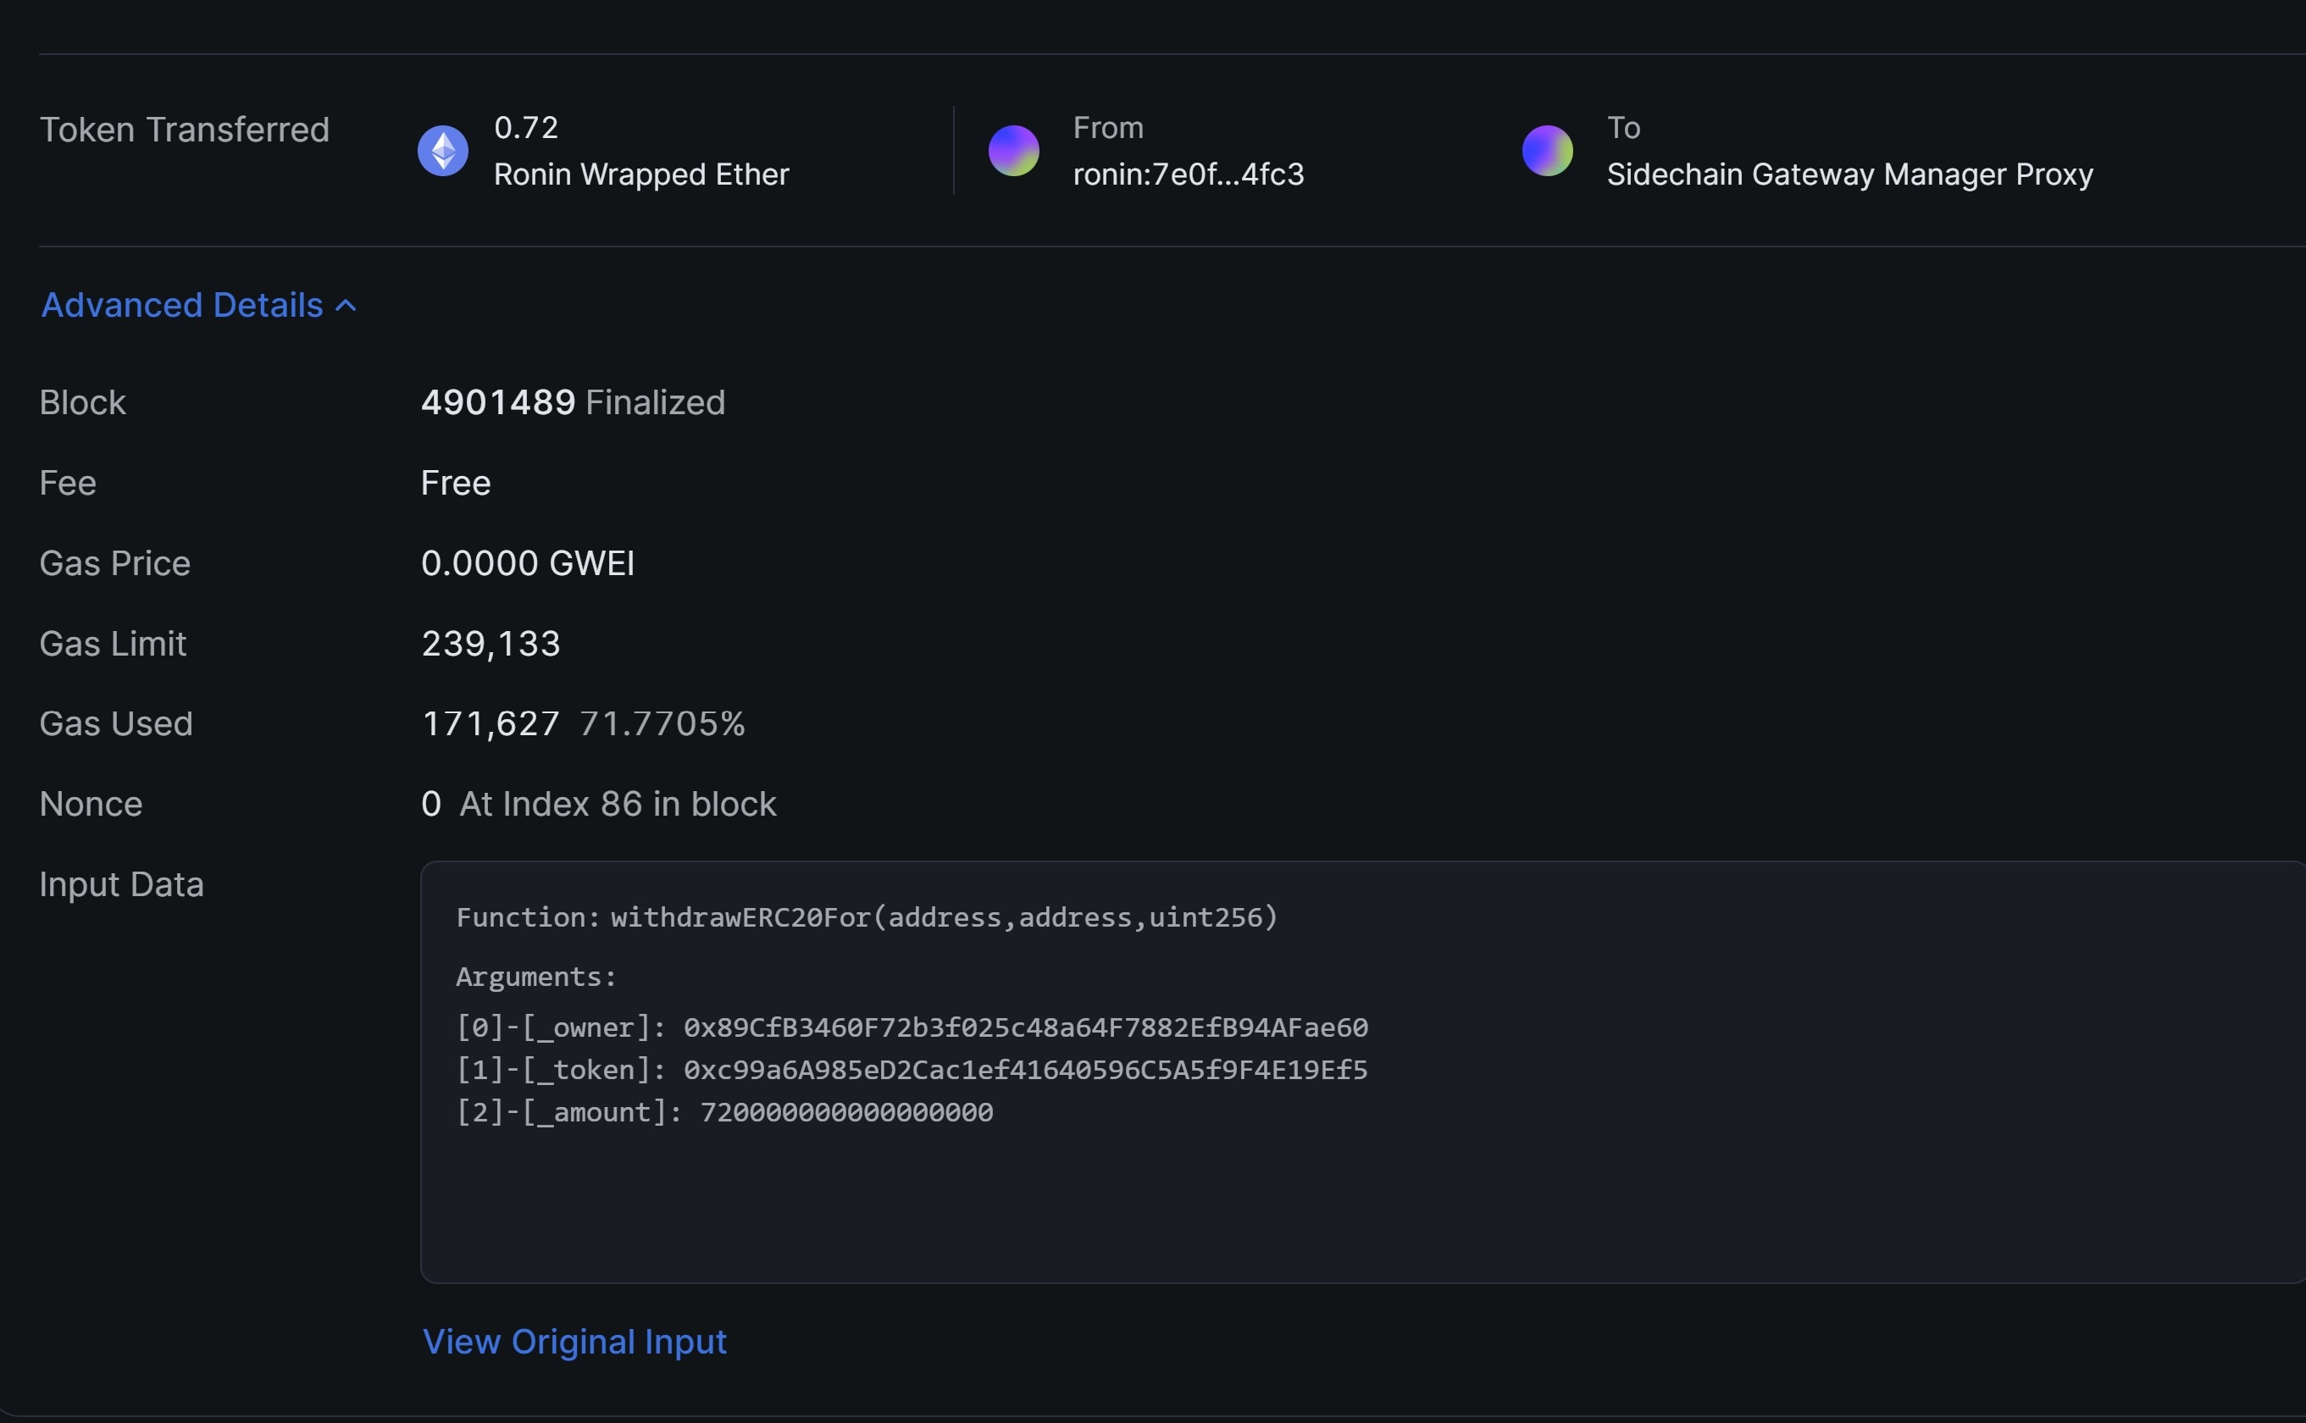
Task: Select the 171,627 gas used value
Action: [491, 723]
